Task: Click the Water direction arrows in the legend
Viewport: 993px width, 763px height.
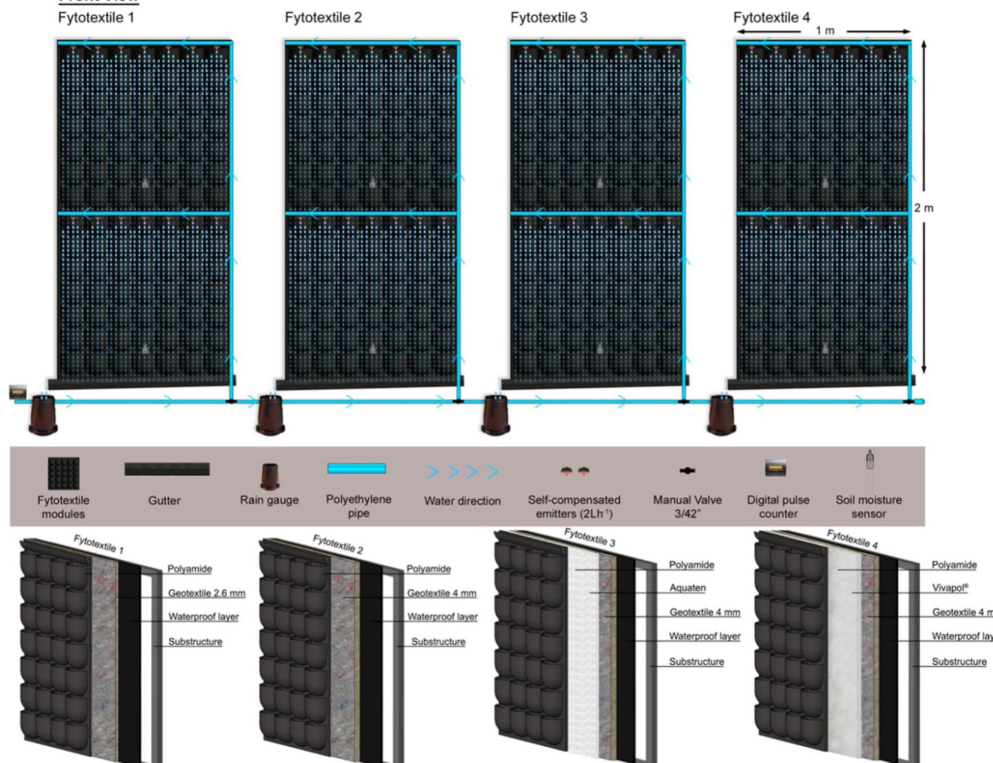Action: (x=462, y=472)
